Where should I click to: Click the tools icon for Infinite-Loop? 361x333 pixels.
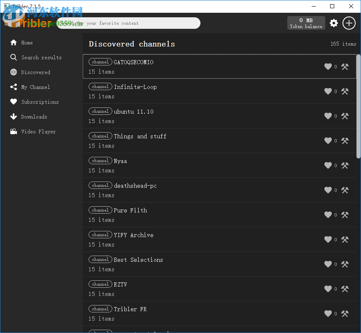(345, 91)
